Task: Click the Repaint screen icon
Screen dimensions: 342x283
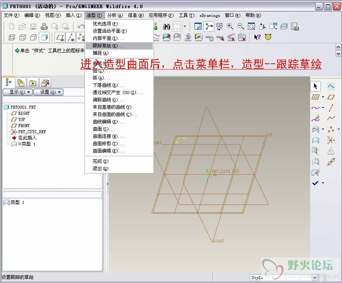Action: click(x=198, y=26)
